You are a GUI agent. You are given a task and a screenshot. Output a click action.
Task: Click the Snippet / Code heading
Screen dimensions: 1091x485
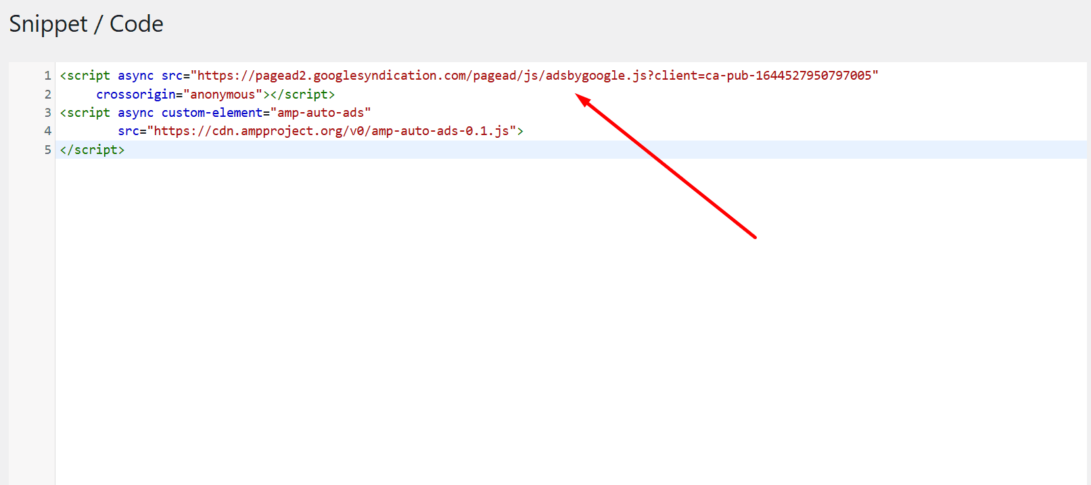(x=86, y=24)
